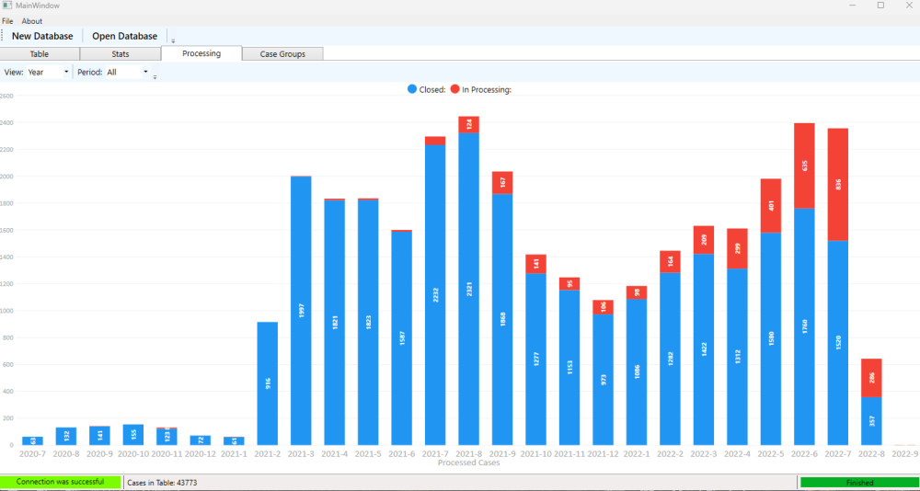Viewport: 920px width, 491px height.
Task: Click the green Finished progress bar
Action: click(858, 482)
